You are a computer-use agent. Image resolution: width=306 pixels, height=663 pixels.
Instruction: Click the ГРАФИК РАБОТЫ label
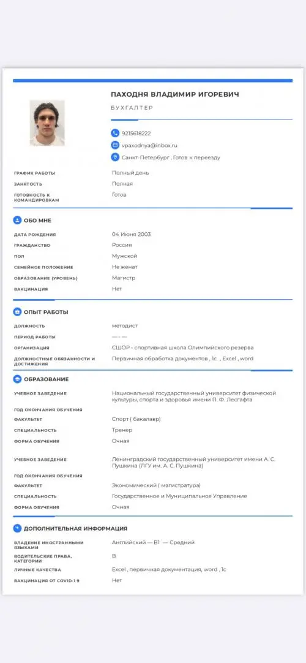click(x=35, y=173)
